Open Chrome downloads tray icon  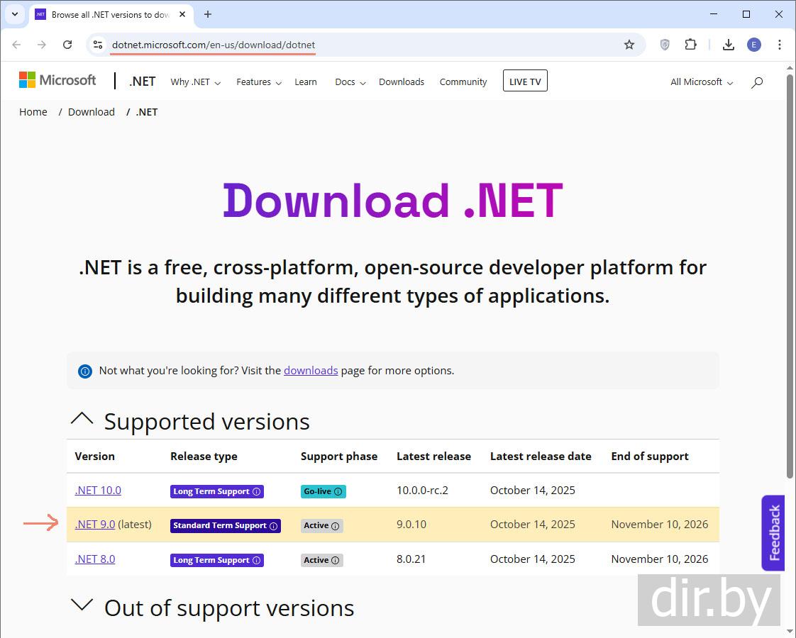(728, 45)
